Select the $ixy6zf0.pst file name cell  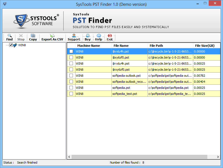pos(130,57)
